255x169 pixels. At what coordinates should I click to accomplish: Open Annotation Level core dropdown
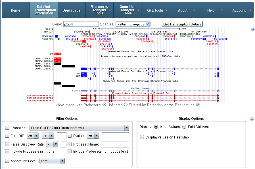(x=52, y=161)
